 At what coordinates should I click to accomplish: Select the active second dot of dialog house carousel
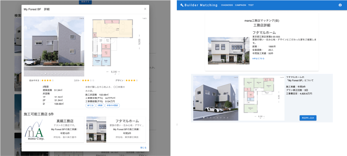45,74
